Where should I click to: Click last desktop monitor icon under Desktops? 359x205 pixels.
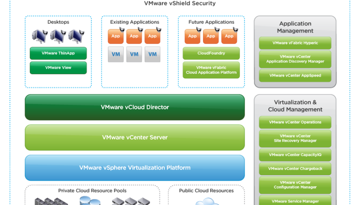pos(77,36)
